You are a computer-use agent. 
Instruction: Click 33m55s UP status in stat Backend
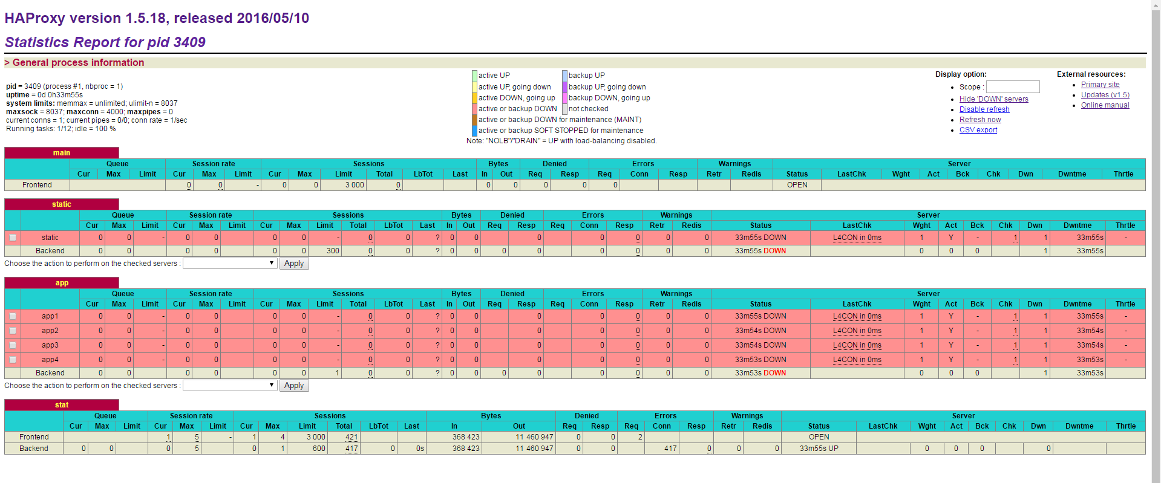(x=819, y=449)
